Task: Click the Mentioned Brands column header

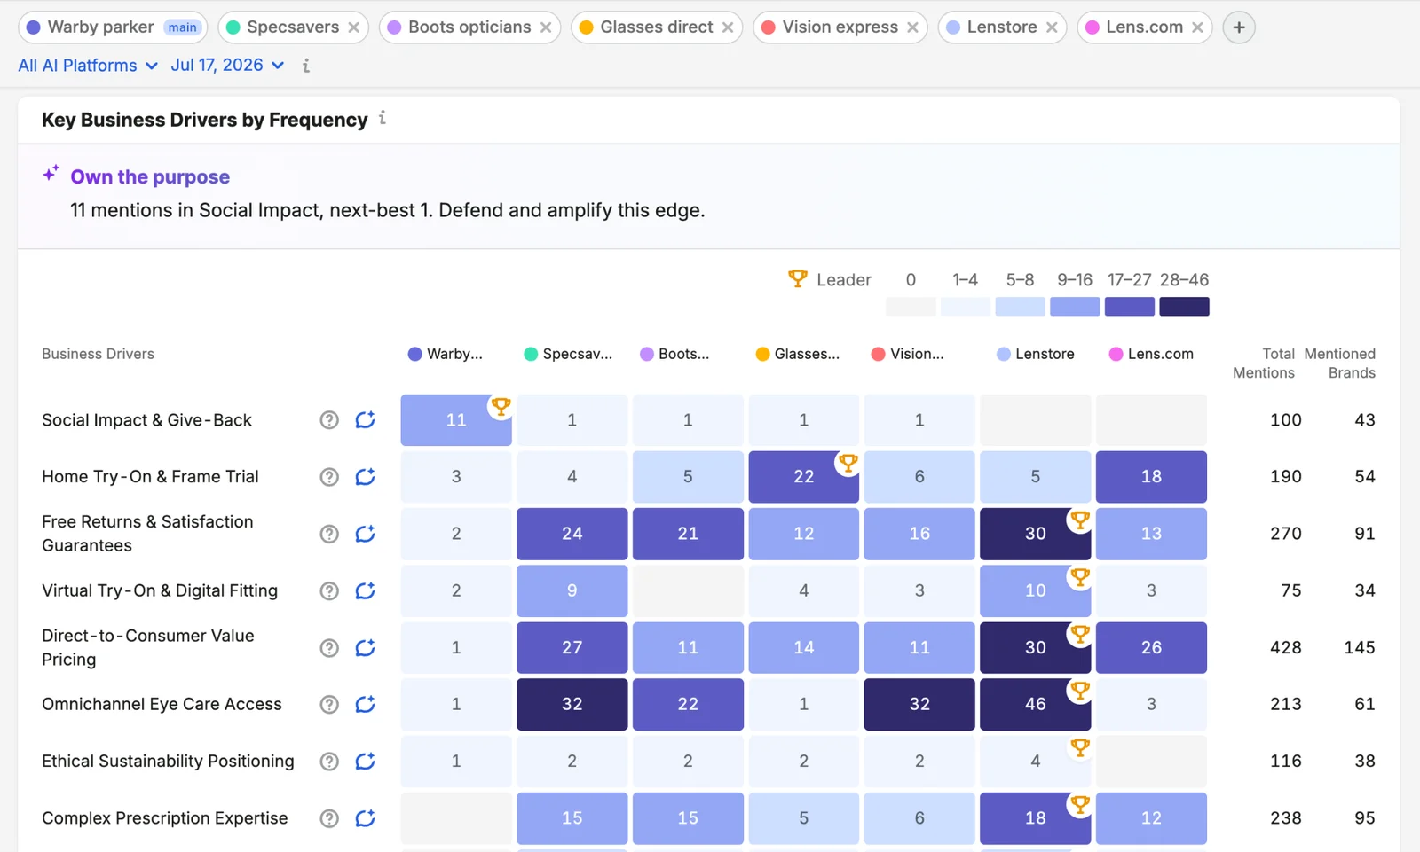Action: coord(1340,363)
